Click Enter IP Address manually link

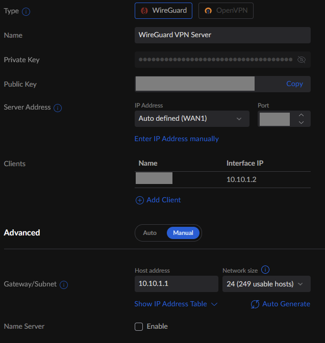point(177,139)
